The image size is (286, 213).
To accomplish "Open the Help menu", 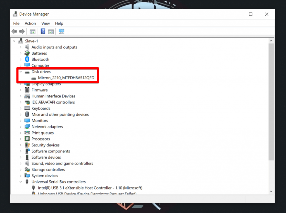I will point(59,23).
